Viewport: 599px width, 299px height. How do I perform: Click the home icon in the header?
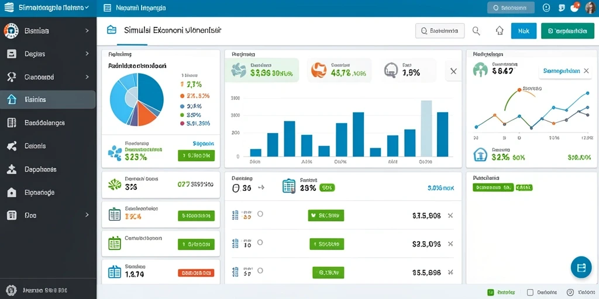coord(500,31)
